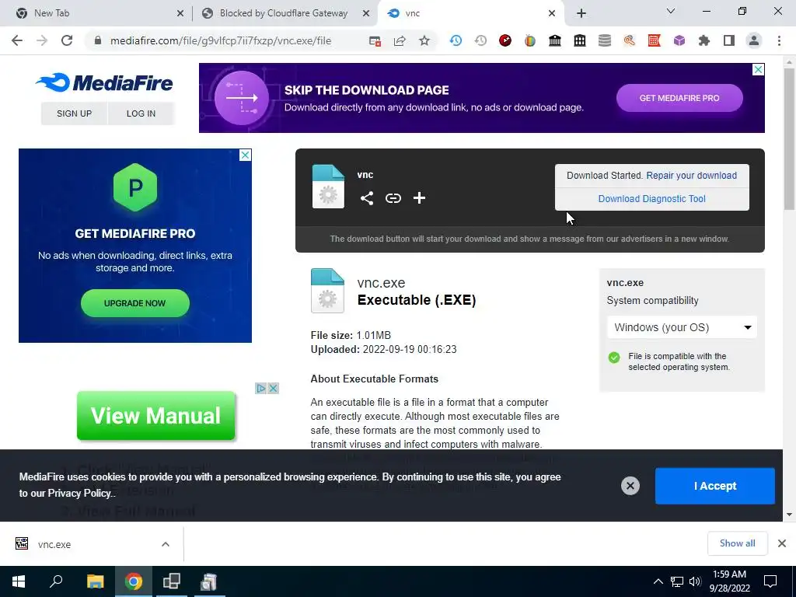Screen dimensions: 796x597
Task: Click the View Manual ad button
Action: click(x=155, y=416)
